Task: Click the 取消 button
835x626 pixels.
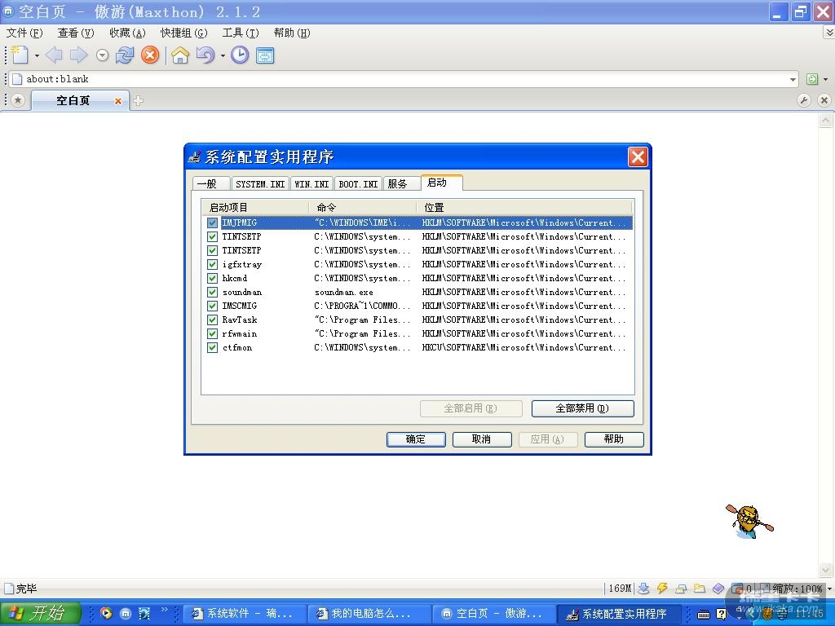Action: (482, 439)
